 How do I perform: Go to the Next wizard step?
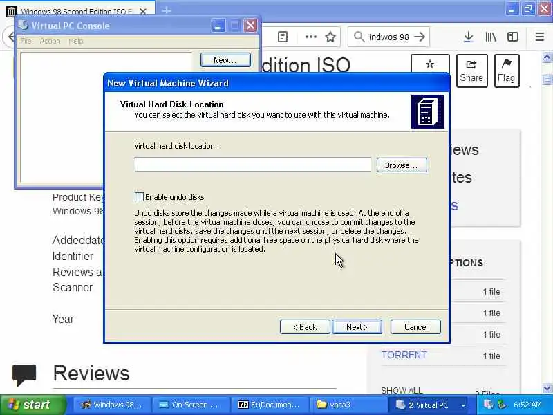pos(357,326)
